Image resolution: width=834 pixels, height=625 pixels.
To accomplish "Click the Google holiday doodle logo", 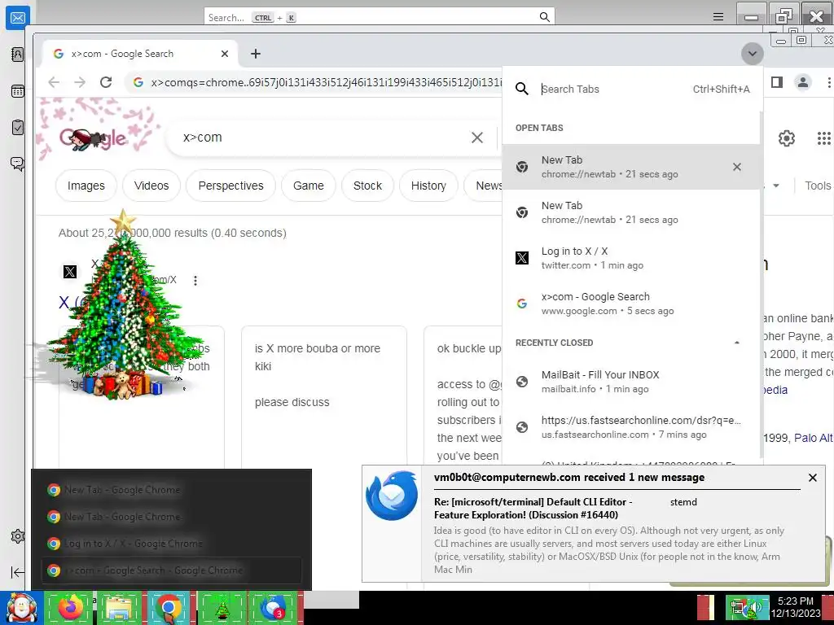I will tap(94, 138).
